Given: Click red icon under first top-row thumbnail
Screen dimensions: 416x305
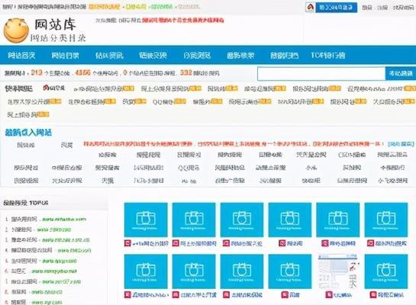Looking at the screenshot, I should tap(127, 243).
